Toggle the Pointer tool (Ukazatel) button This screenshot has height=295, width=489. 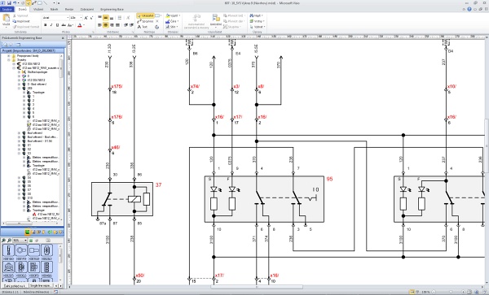[145, 15]
